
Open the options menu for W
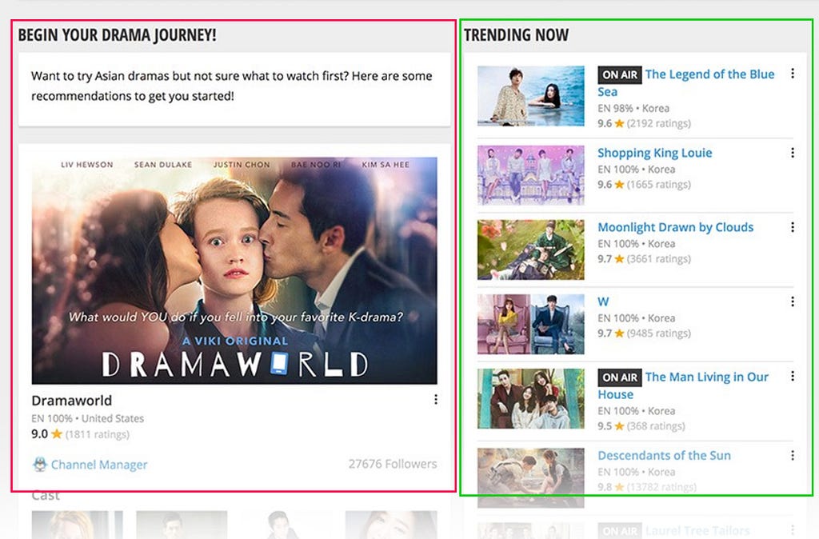click(793, 301)
